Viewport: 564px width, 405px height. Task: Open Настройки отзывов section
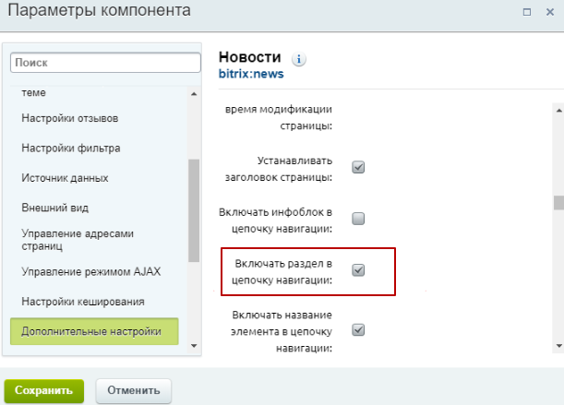pos(82,118)
